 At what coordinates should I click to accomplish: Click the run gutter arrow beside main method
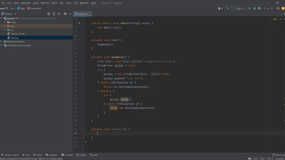(x=79, y=23)
